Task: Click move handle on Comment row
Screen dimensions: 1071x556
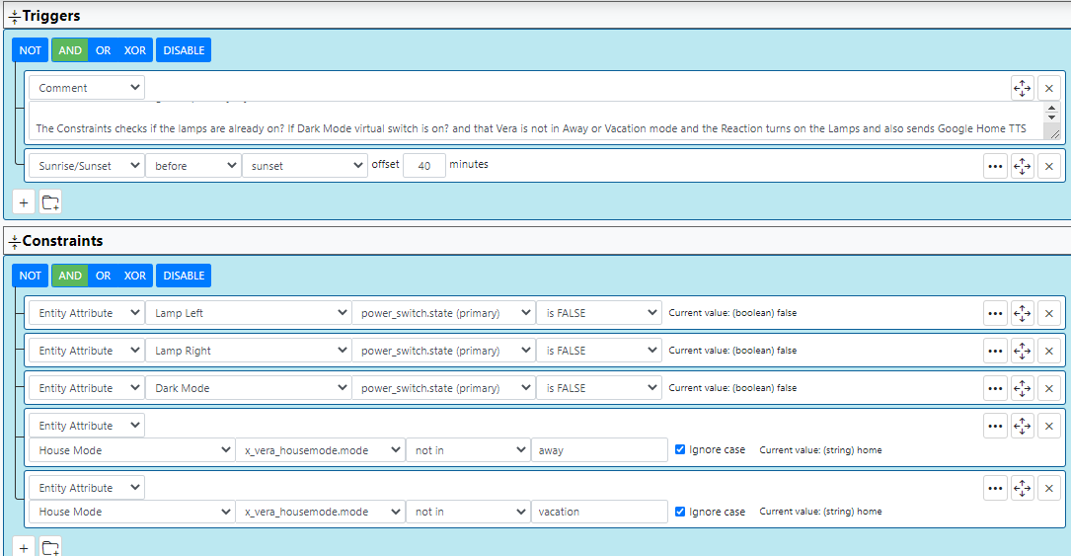Action: (x=1022, y=88)
